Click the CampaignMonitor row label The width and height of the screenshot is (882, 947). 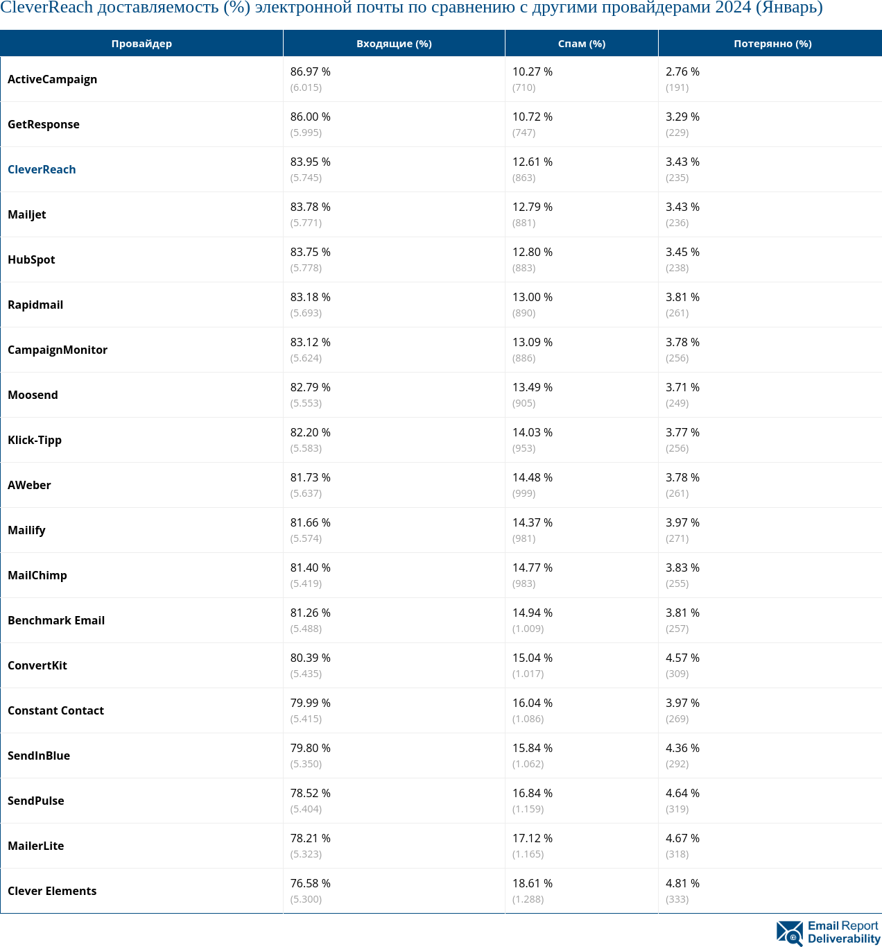tap(58, 350)
